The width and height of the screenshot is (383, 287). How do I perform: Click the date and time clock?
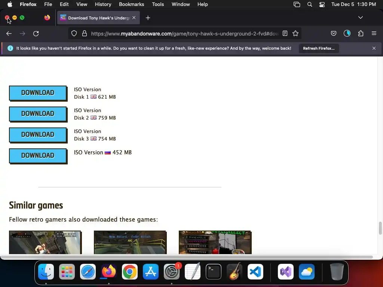[353, 4]
